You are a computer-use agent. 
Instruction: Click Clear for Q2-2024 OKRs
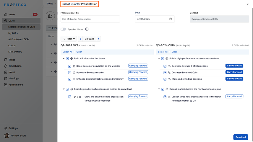pos(79,52)
